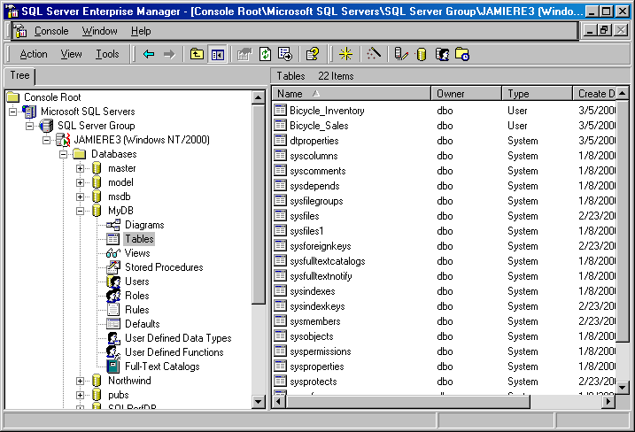Viewport: 635px width, 432px height.
Task: Open the Tools menu
Action: pyautogui.click(x=107, y=54)
